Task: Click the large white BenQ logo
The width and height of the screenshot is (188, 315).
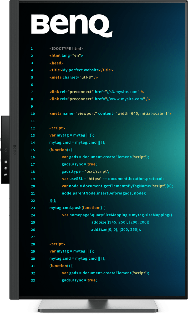Action: click(x=72, y=26)
